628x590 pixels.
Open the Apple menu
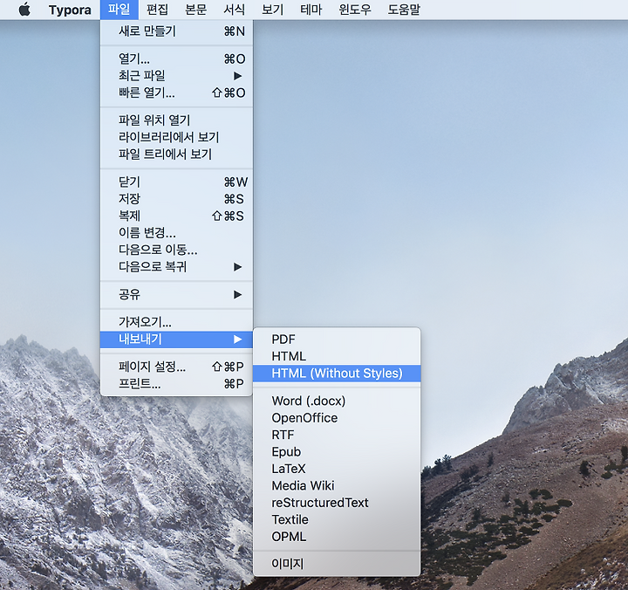coord(24,10)
